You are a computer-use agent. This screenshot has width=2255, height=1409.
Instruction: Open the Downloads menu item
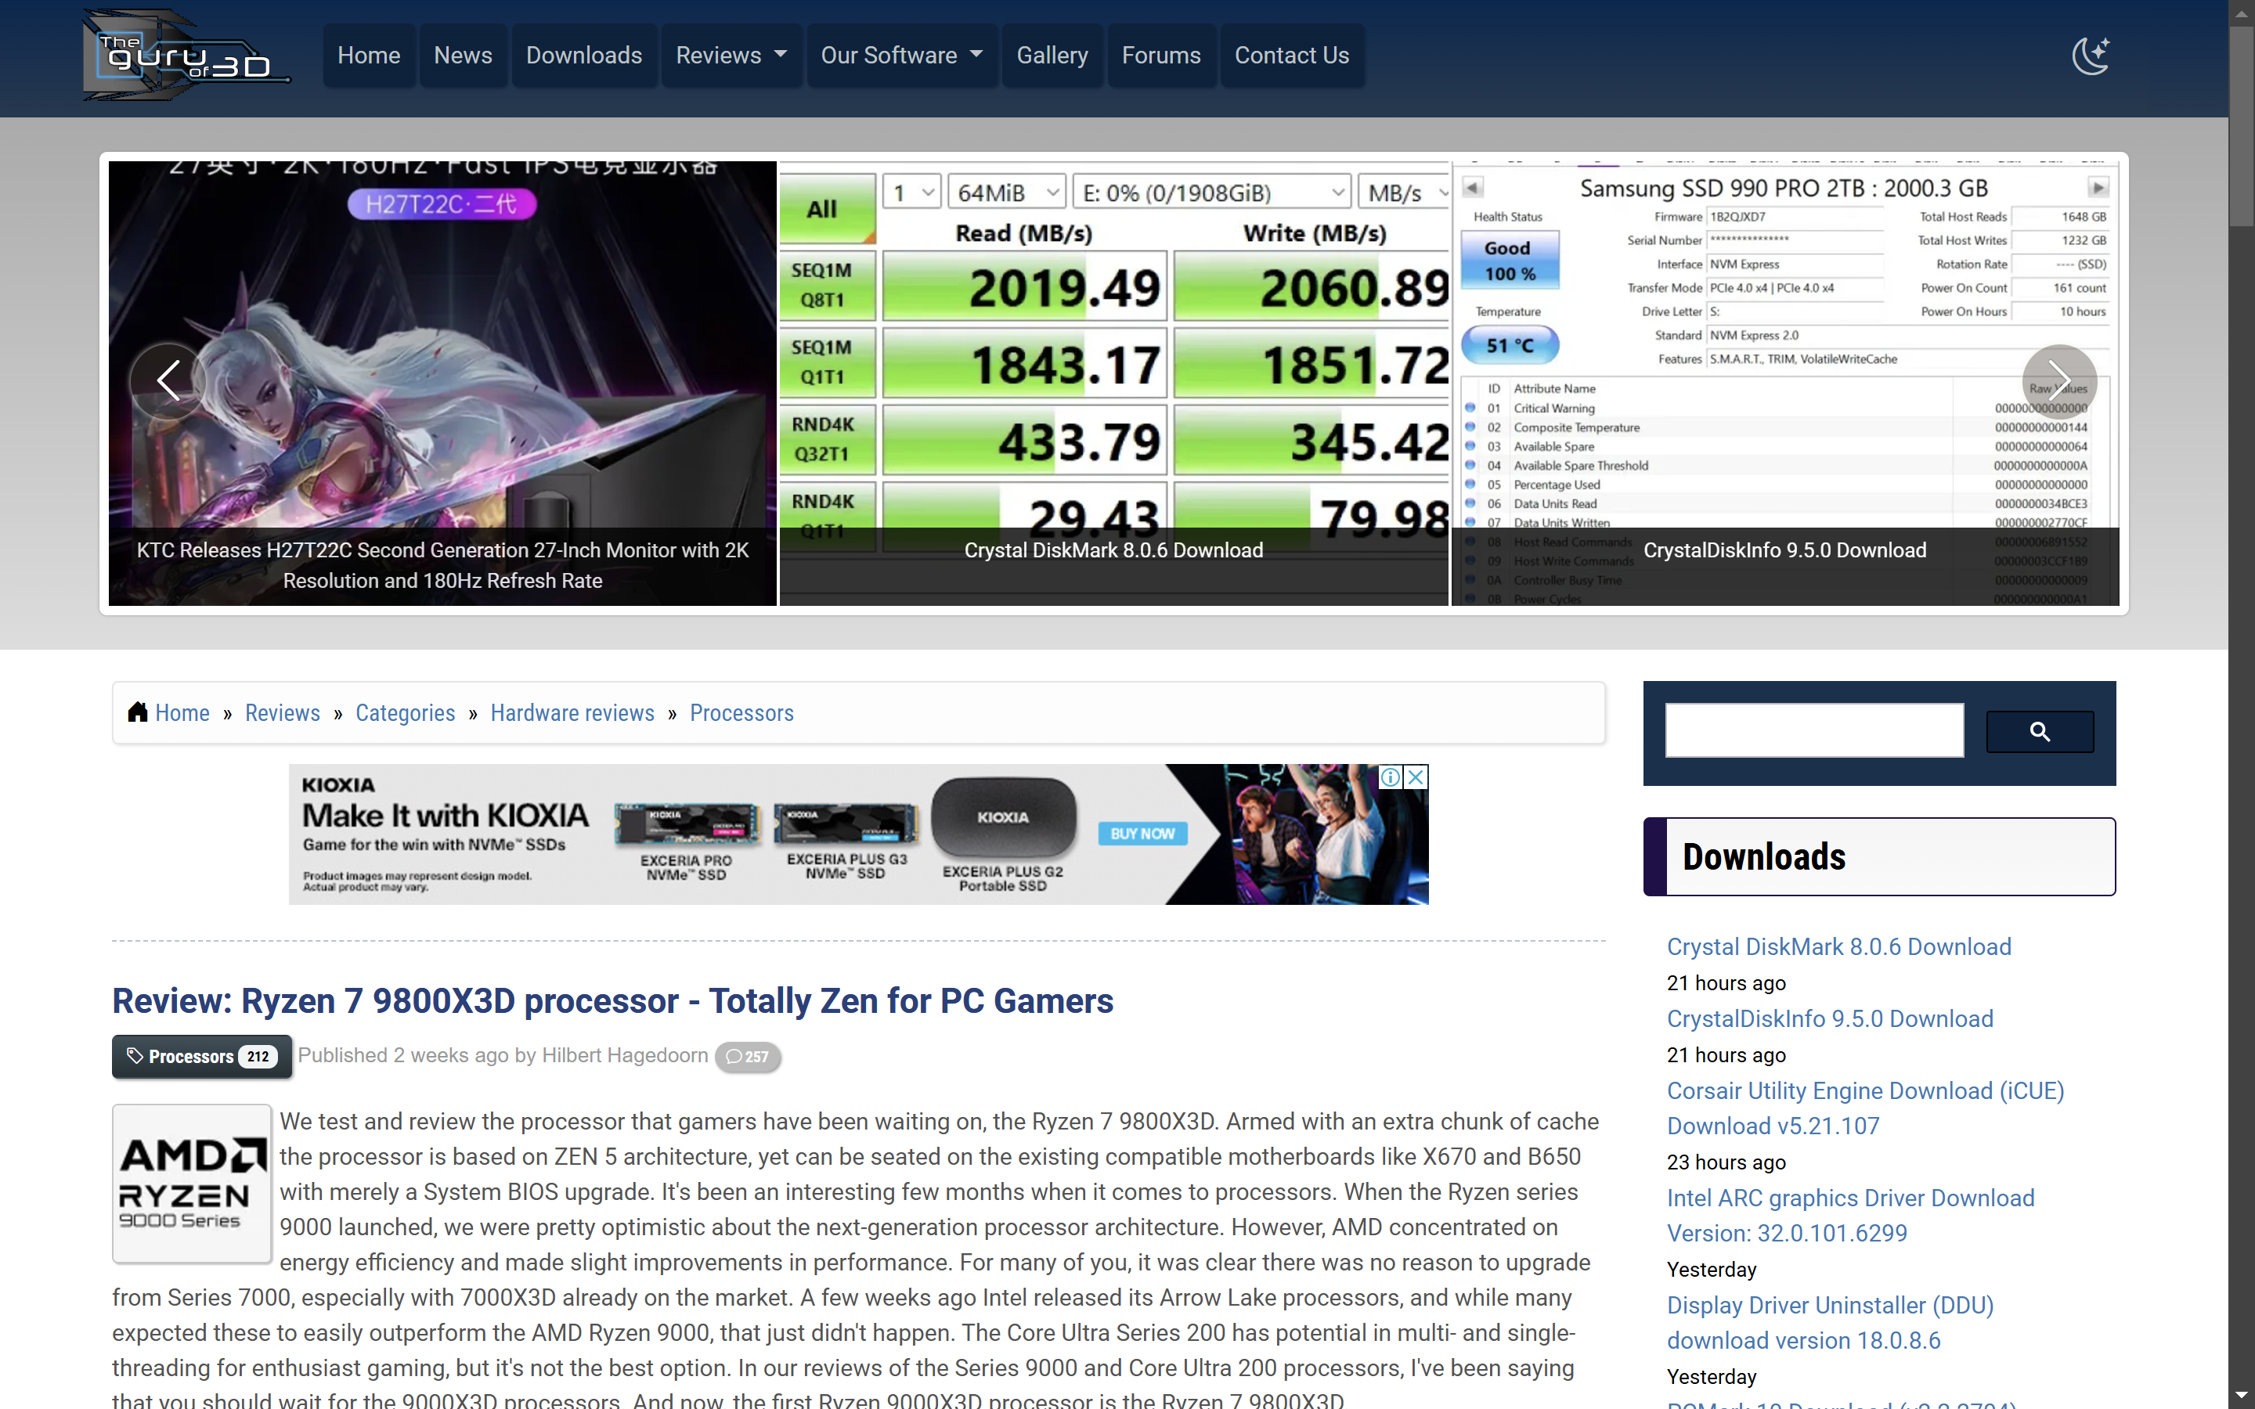pos(584,56)
